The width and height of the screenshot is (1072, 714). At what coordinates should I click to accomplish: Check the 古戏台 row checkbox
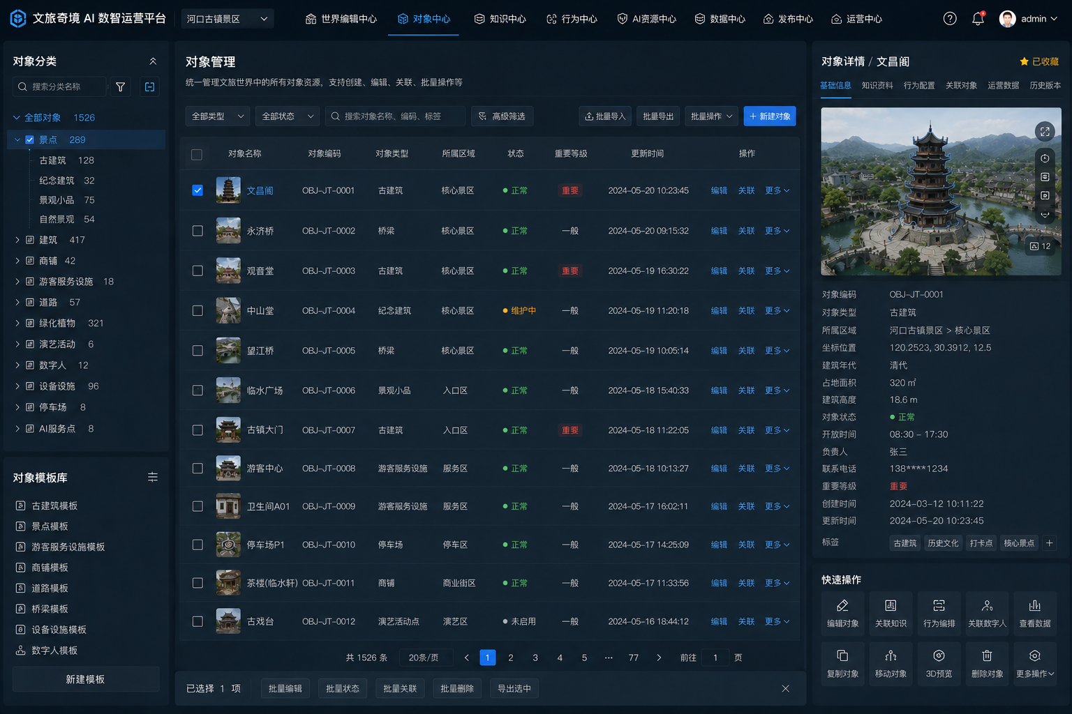click(198, 621)
